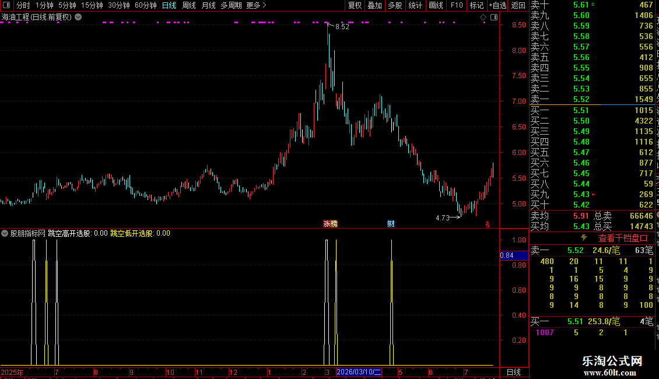Click the 253.8/笔 value in 买一 queue

click(x=604, y=321)
